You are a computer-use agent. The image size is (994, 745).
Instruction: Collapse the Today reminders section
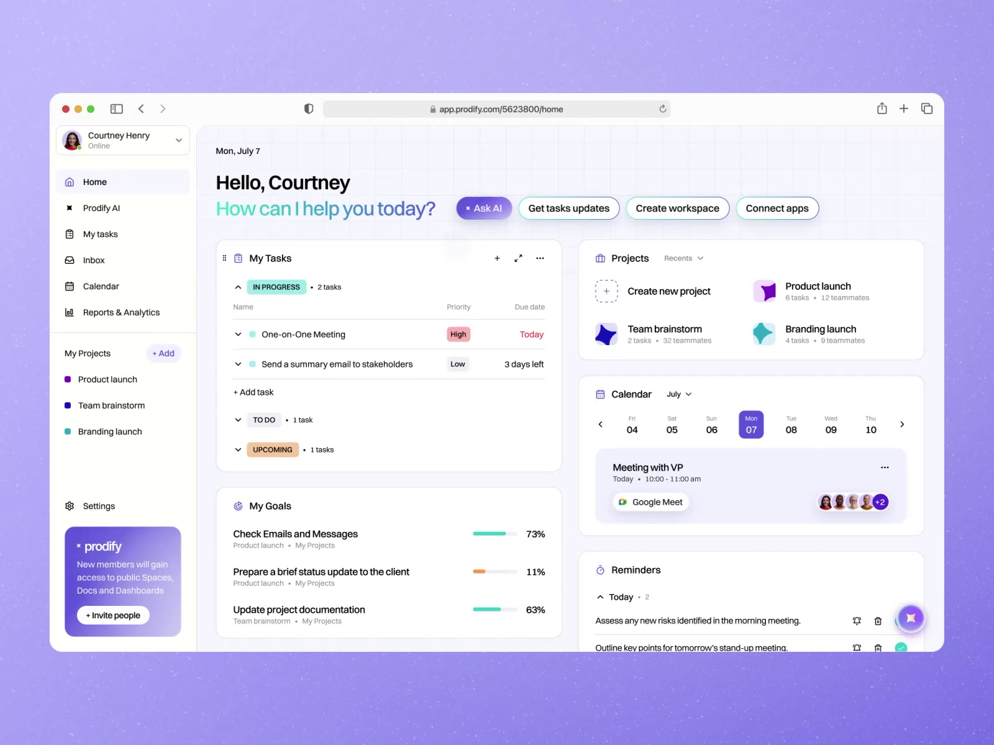pyautogui.click(x=600, y=597)
